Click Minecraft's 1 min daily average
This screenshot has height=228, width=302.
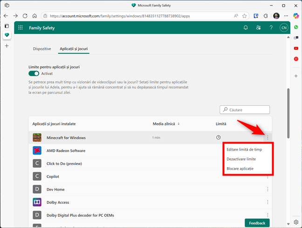pyautogui.click(x=156, y=137)
